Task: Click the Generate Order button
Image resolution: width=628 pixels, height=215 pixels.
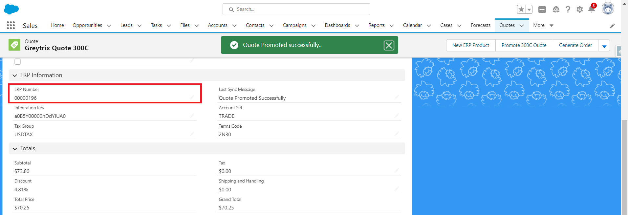Action: click(575, 45)
